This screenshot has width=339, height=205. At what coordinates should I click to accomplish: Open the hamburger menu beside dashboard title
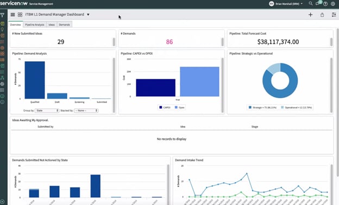pos(12,15)
